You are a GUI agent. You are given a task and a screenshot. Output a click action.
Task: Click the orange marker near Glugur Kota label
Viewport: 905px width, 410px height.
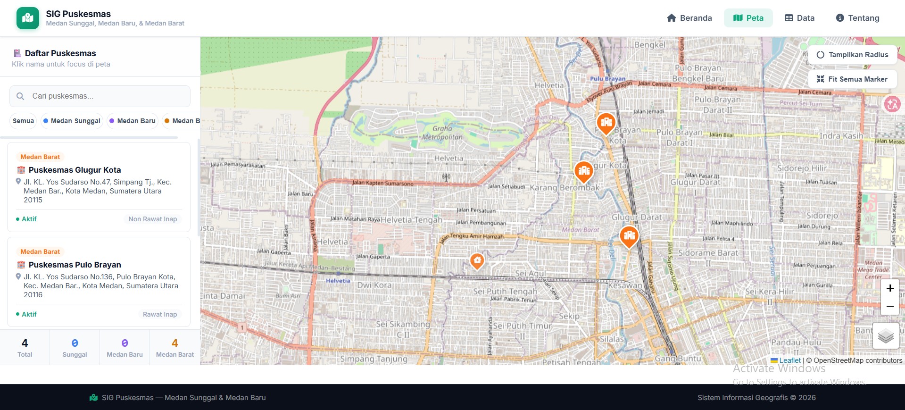point(583,172)
